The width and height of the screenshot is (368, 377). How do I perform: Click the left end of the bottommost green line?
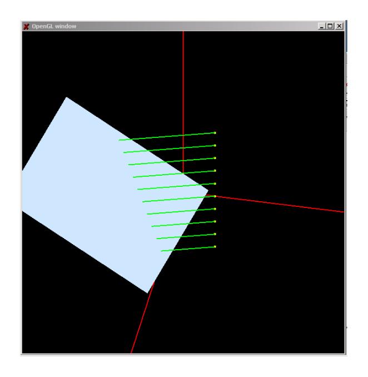tap(162, 251)
